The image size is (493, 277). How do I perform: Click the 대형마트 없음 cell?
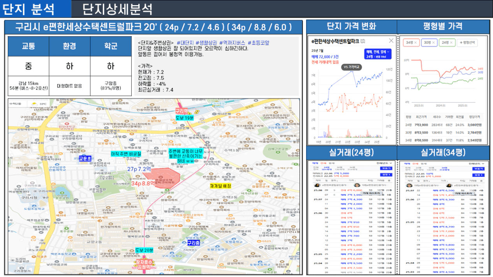pos(69,86)
